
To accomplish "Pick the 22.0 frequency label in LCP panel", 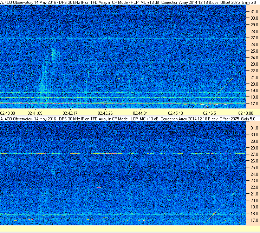I will pyautogui.click(x=254, y=187).
